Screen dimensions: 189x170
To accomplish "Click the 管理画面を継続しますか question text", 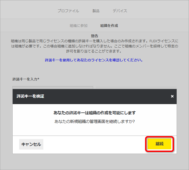I will tap(94, 121).
